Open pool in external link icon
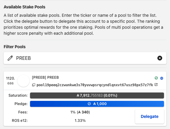 click(156, 85)
